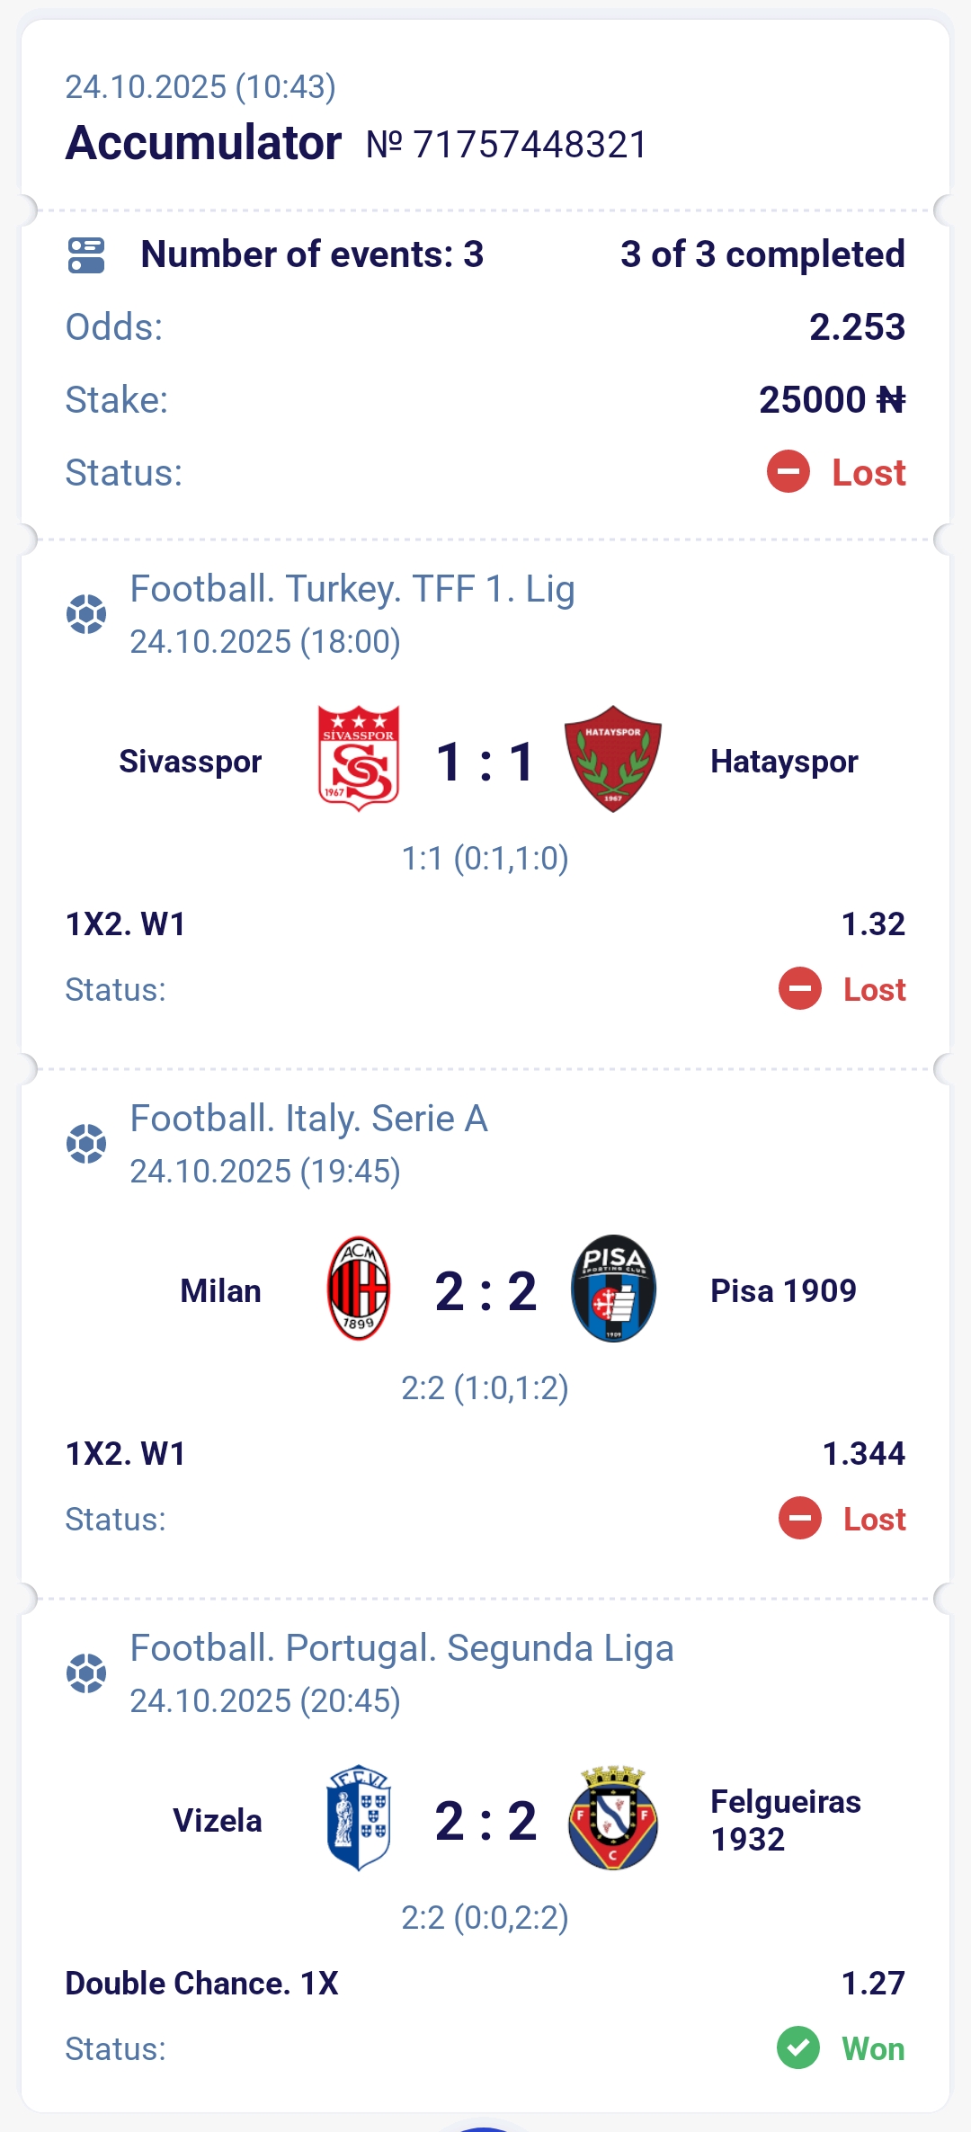Open the Football. Italy. Serie A link
The height and width of the screenshot is (2132, 971).
[308, 1120]
